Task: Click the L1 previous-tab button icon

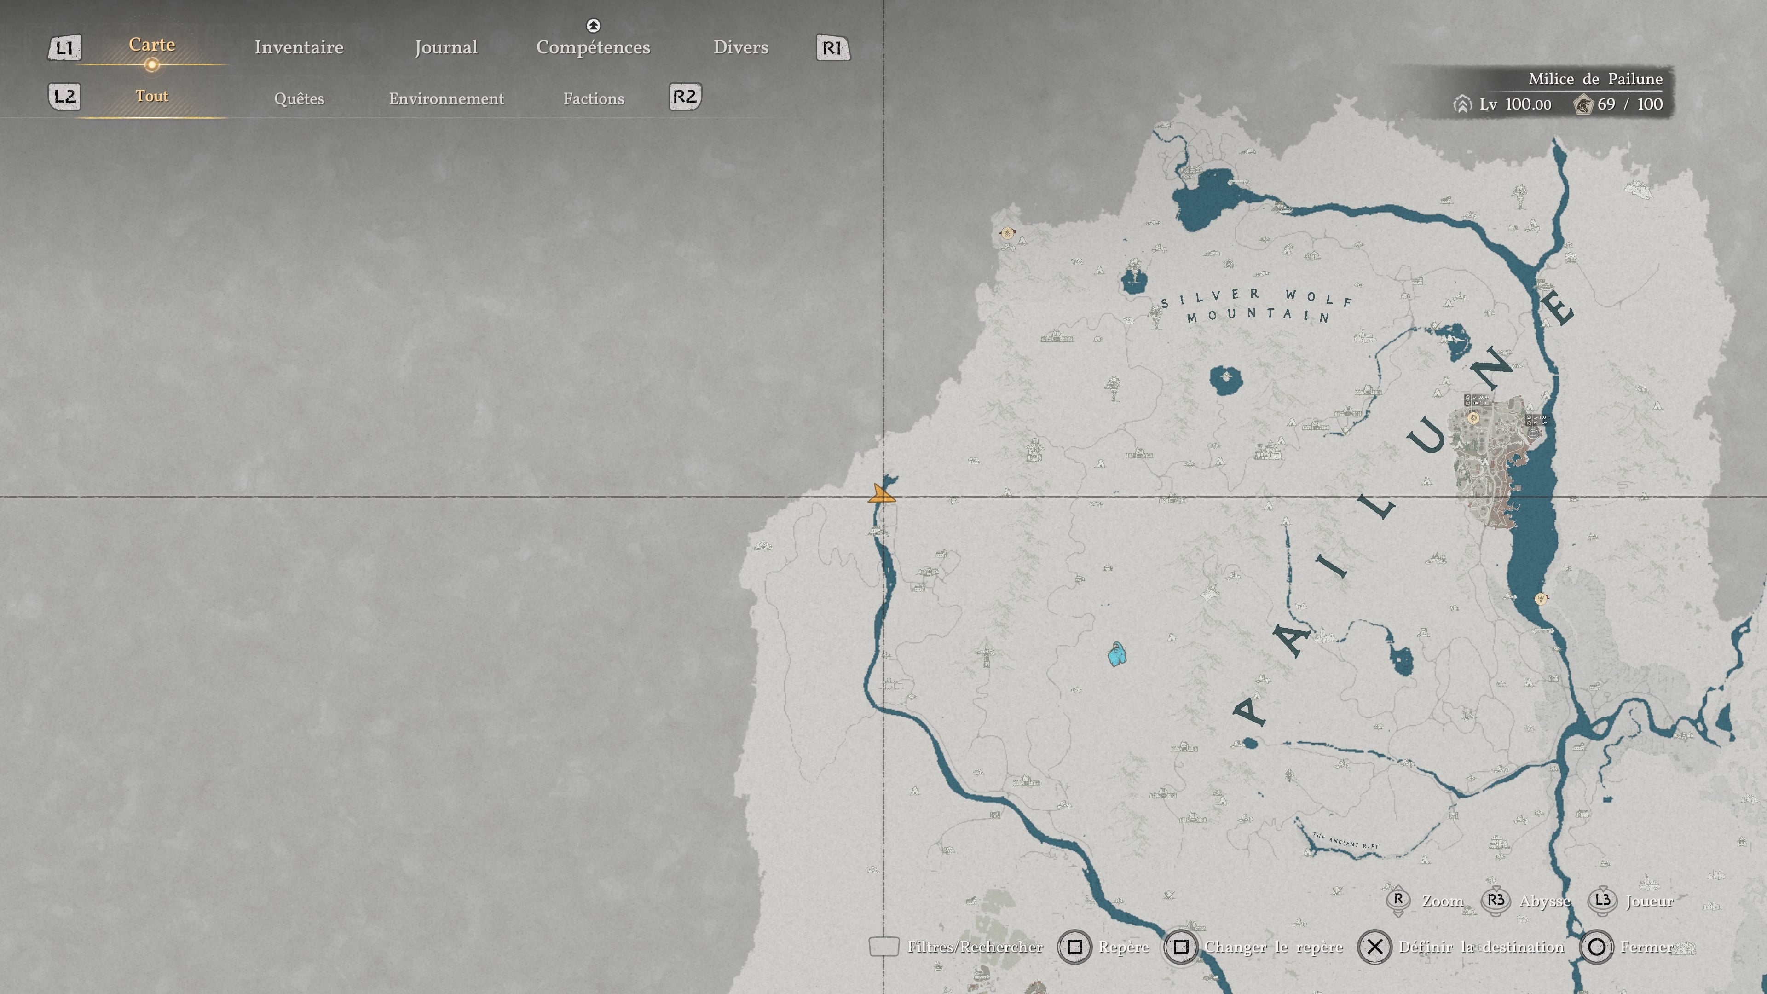Action: pyautogui.click(x=64, y=48)
